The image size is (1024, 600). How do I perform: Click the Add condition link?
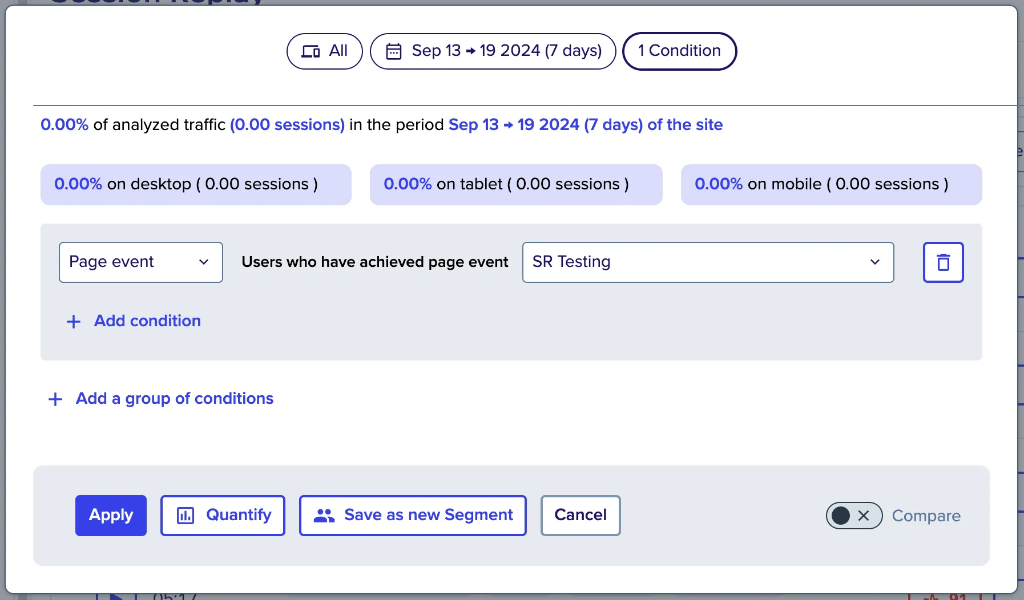(x=147, y=321)
